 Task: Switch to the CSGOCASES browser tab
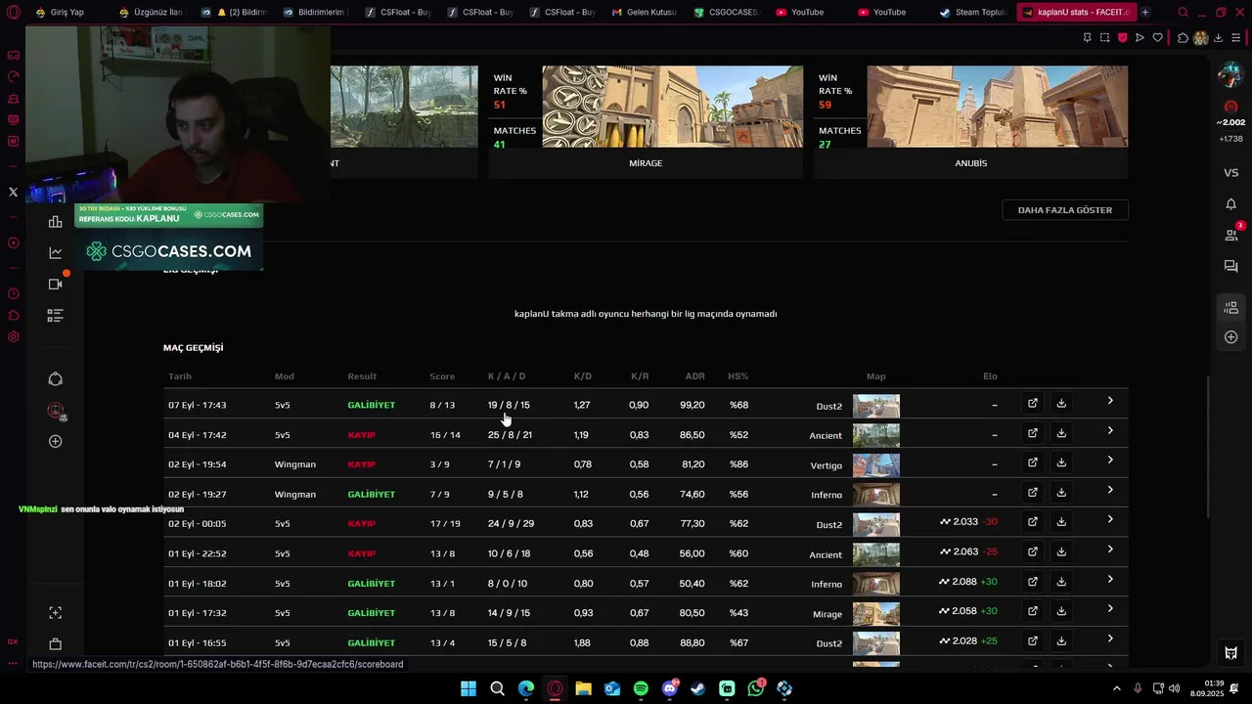point(726,13)
